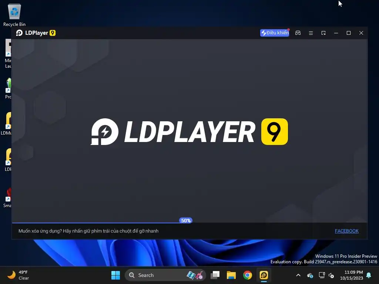The width and height of the screenshot is (379, 284).
Task: Click the muted volume tray icon
Action: coord(331,275)
